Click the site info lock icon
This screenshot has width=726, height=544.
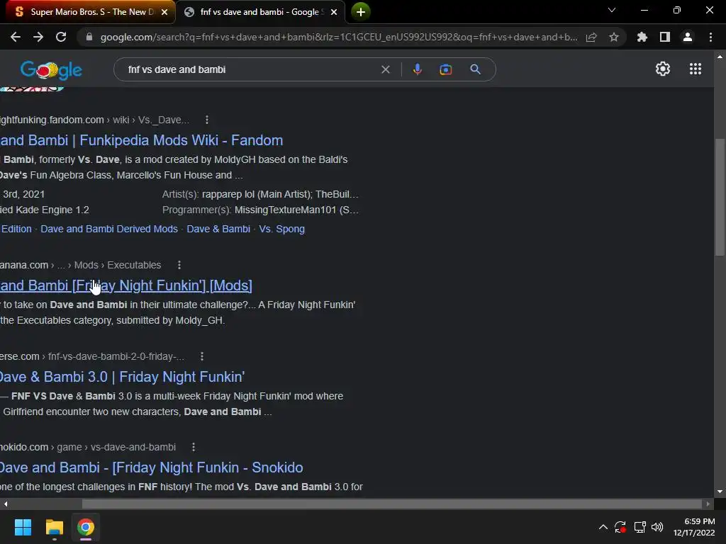pyautogui.click(x=89, y=37)
